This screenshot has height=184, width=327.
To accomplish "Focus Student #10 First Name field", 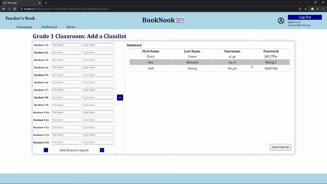I will pos(66,112).
